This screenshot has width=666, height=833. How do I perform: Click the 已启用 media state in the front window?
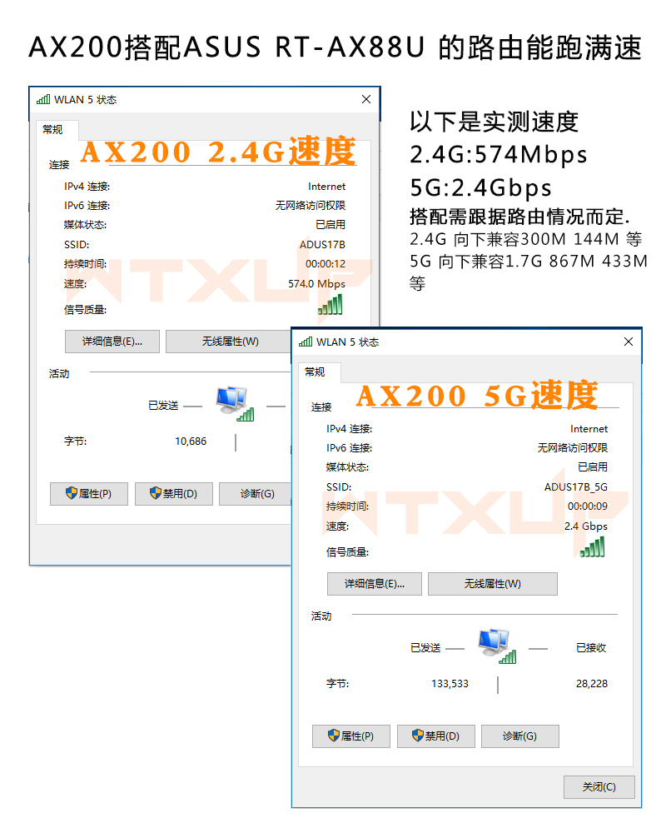593,467
